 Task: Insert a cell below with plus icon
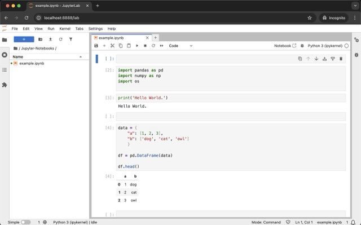tap(104, 46)
